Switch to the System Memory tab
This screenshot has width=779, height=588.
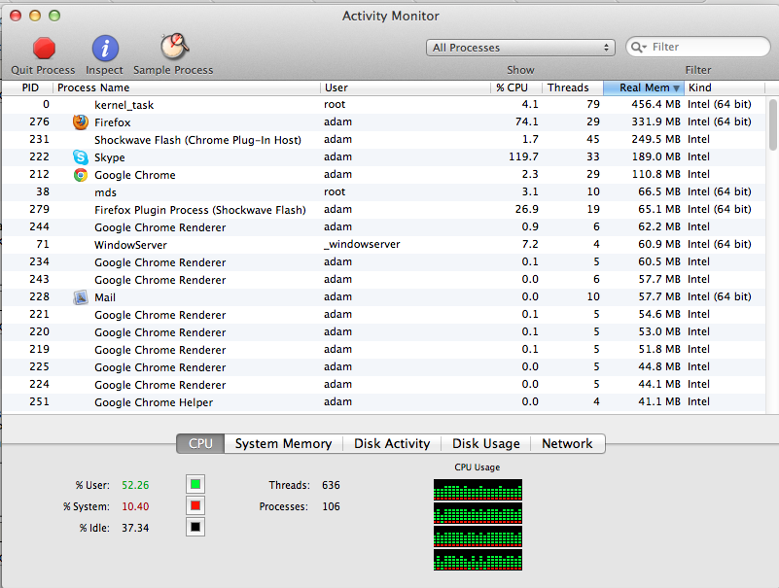283,443
